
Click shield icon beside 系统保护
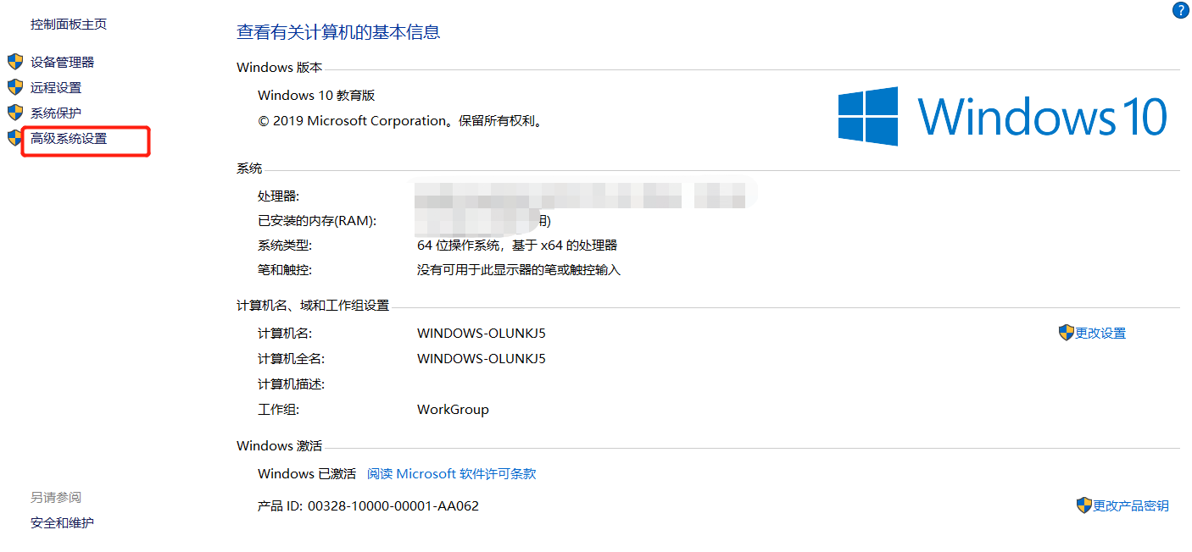tap(15, 113)
